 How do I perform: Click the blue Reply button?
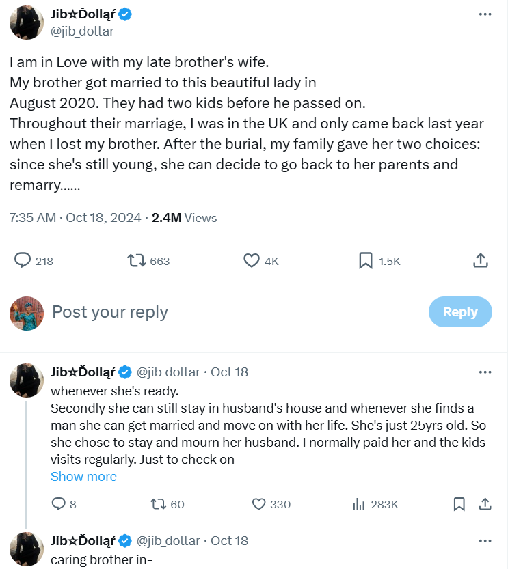(459, 311)
